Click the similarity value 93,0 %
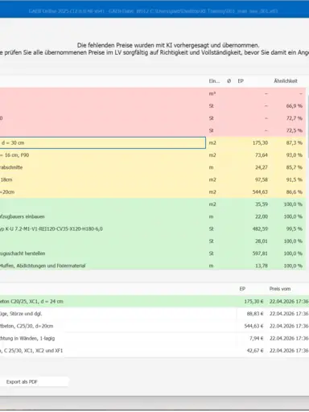 point(295,155)
